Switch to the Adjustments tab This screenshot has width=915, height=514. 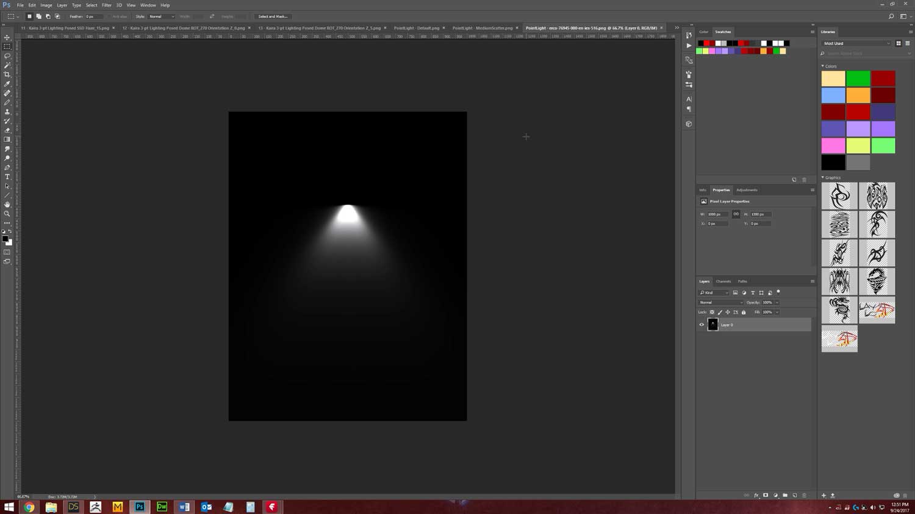tap(747, 190)
